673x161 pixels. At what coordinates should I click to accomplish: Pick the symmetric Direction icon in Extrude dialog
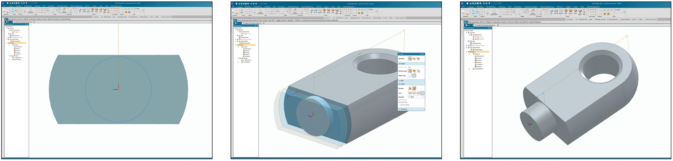(414, 88)
